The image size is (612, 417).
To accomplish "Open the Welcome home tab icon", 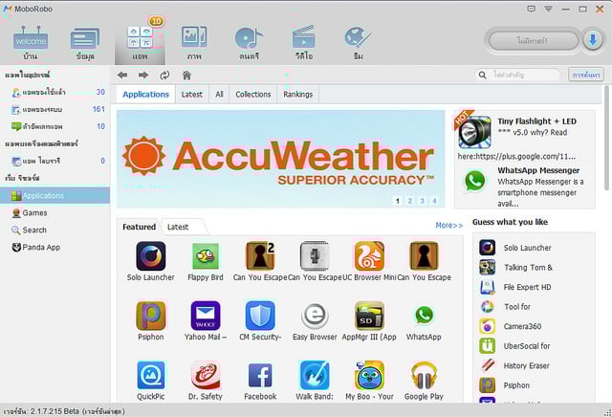I will 31,39.
